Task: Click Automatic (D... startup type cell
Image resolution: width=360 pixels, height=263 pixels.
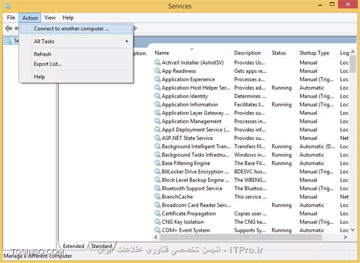Action: click(317, 146)
